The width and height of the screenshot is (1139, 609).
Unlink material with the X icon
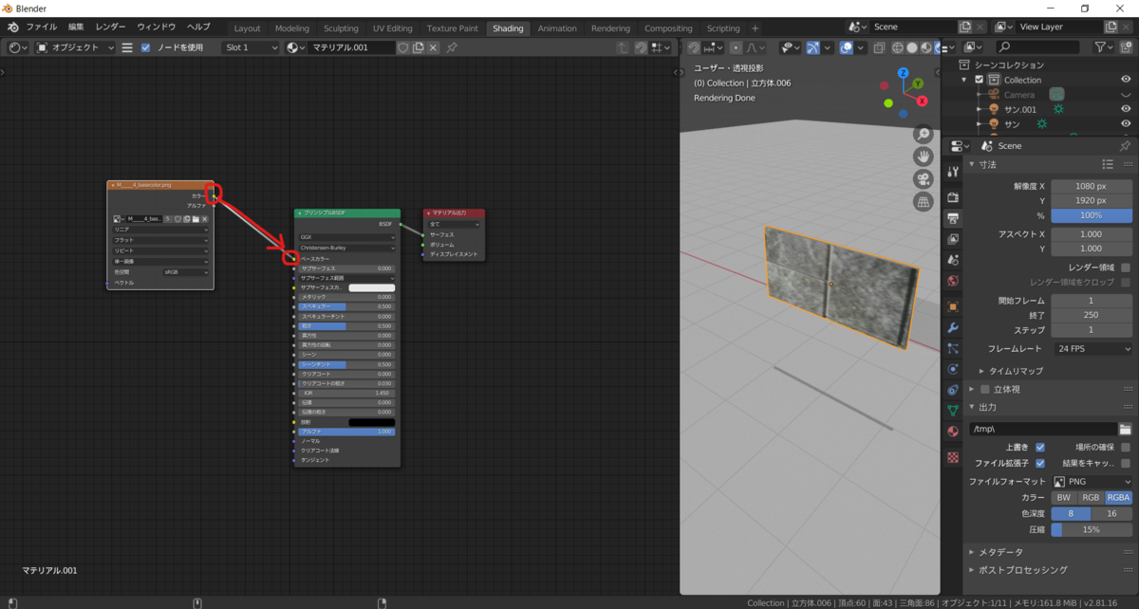pos(433,47)
